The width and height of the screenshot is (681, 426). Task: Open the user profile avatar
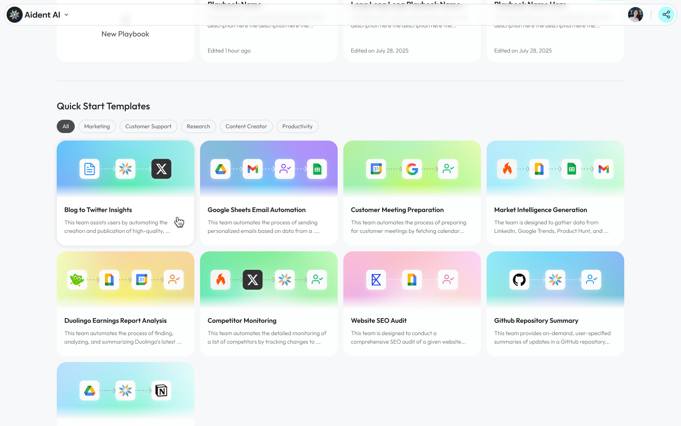point(635,15)
